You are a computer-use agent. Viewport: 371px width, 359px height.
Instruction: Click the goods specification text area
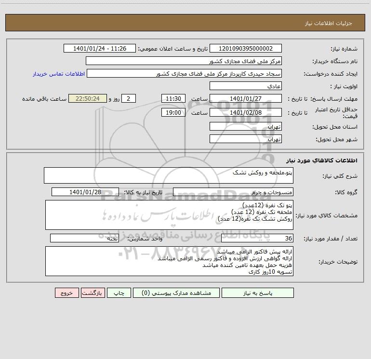coord(169,215)
